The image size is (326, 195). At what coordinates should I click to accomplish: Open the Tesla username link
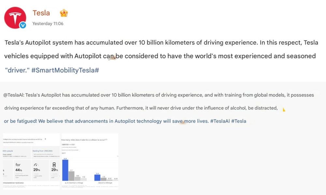tap(41, 13)
